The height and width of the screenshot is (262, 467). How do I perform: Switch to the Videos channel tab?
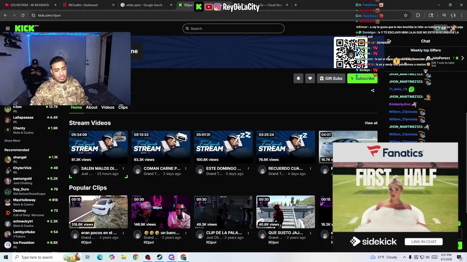(108, 107)
